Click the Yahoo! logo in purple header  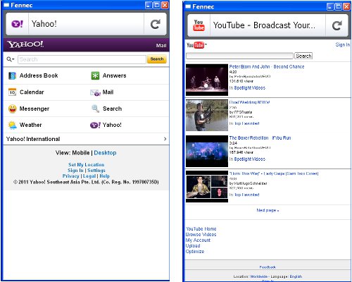coord(25,44)
